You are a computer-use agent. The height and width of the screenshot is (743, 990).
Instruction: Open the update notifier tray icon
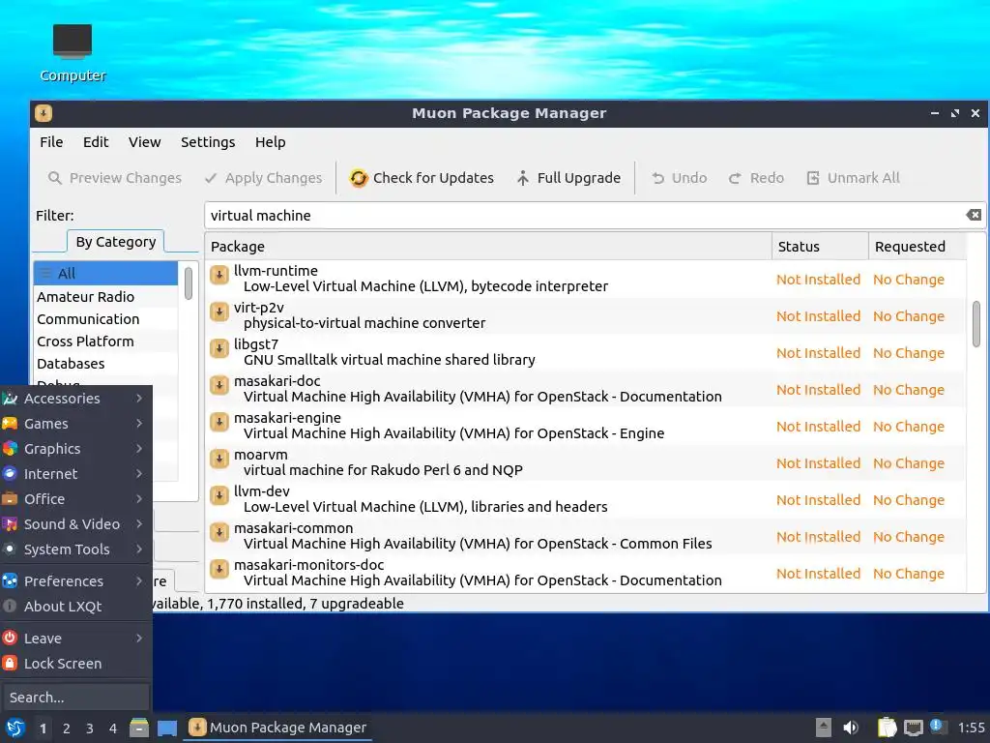[938, 727]
